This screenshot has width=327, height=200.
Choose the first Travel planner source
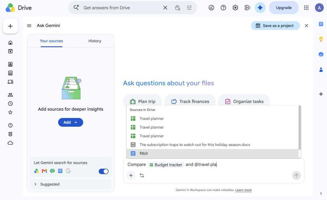coord(212,119)
